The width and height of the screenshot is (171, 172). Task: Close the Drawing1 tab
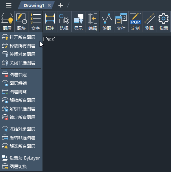(x=49, y=5)
